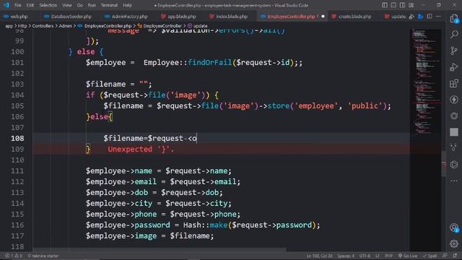
Task: Open Customize Layout icon in title bar
Action: [411, 5]
